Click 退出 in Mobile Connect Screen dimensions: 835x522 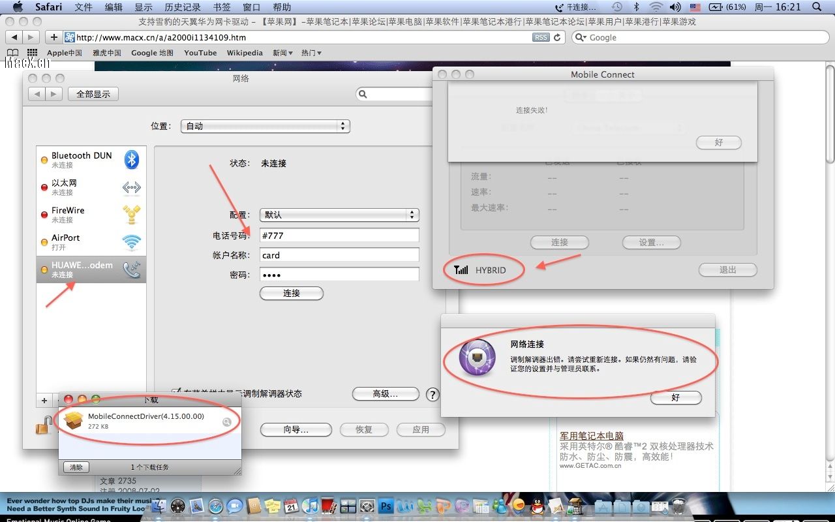[x=728, y=270]
